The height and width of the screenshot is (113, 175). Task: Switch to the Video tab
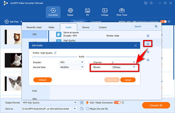[51, 27]
